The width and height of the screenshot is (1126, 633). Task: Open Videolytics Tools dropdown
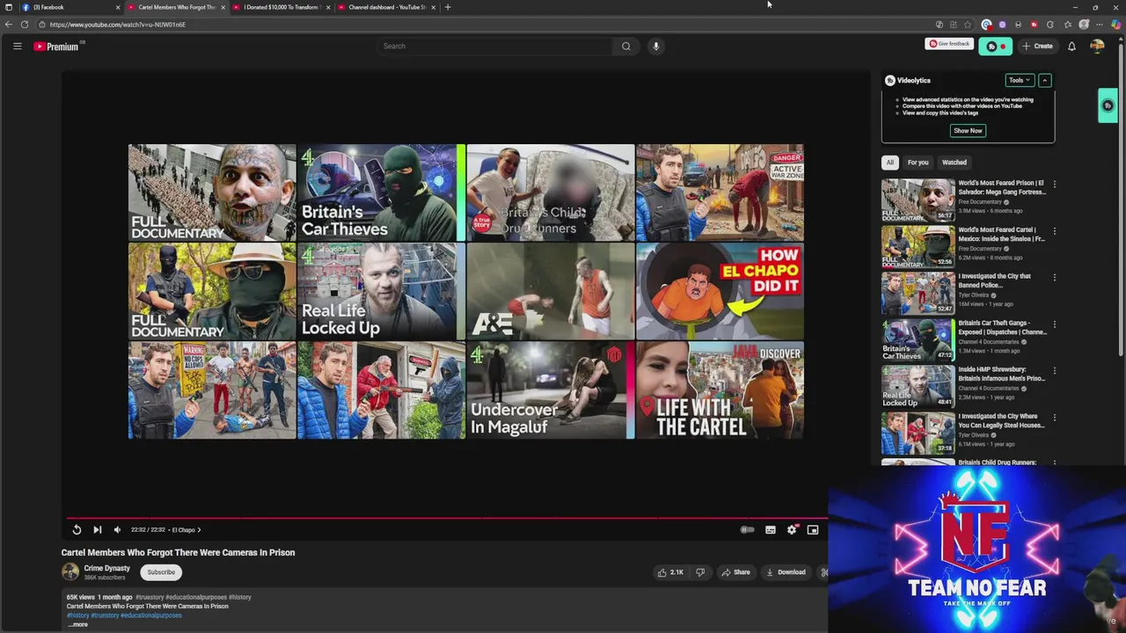[1019, 80]
